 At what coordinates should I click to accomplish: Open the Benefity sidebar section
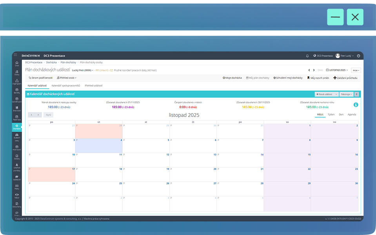pos(17,91)
